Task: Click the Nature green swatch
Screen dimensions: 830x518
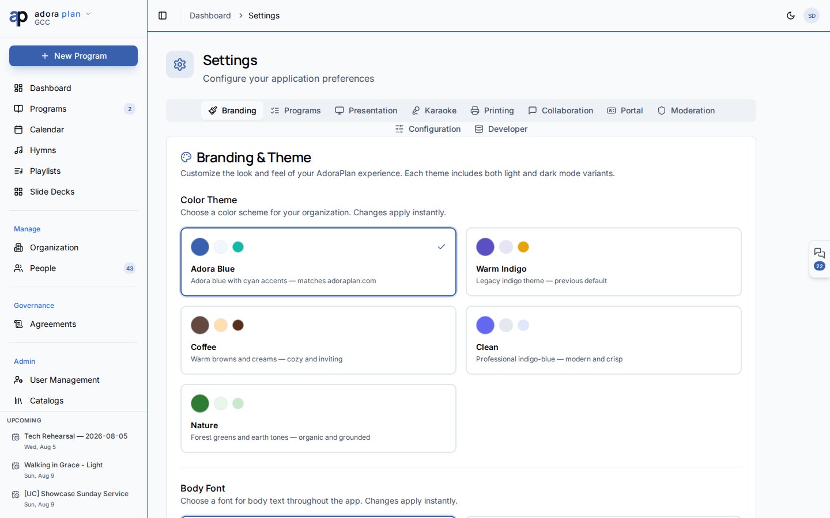Action: [200, 403]
